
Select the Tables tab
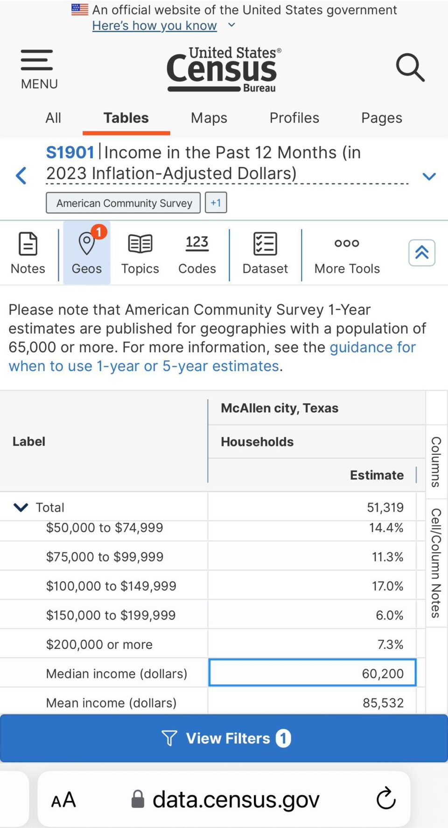pyautogui.click(x=126, y=118)
